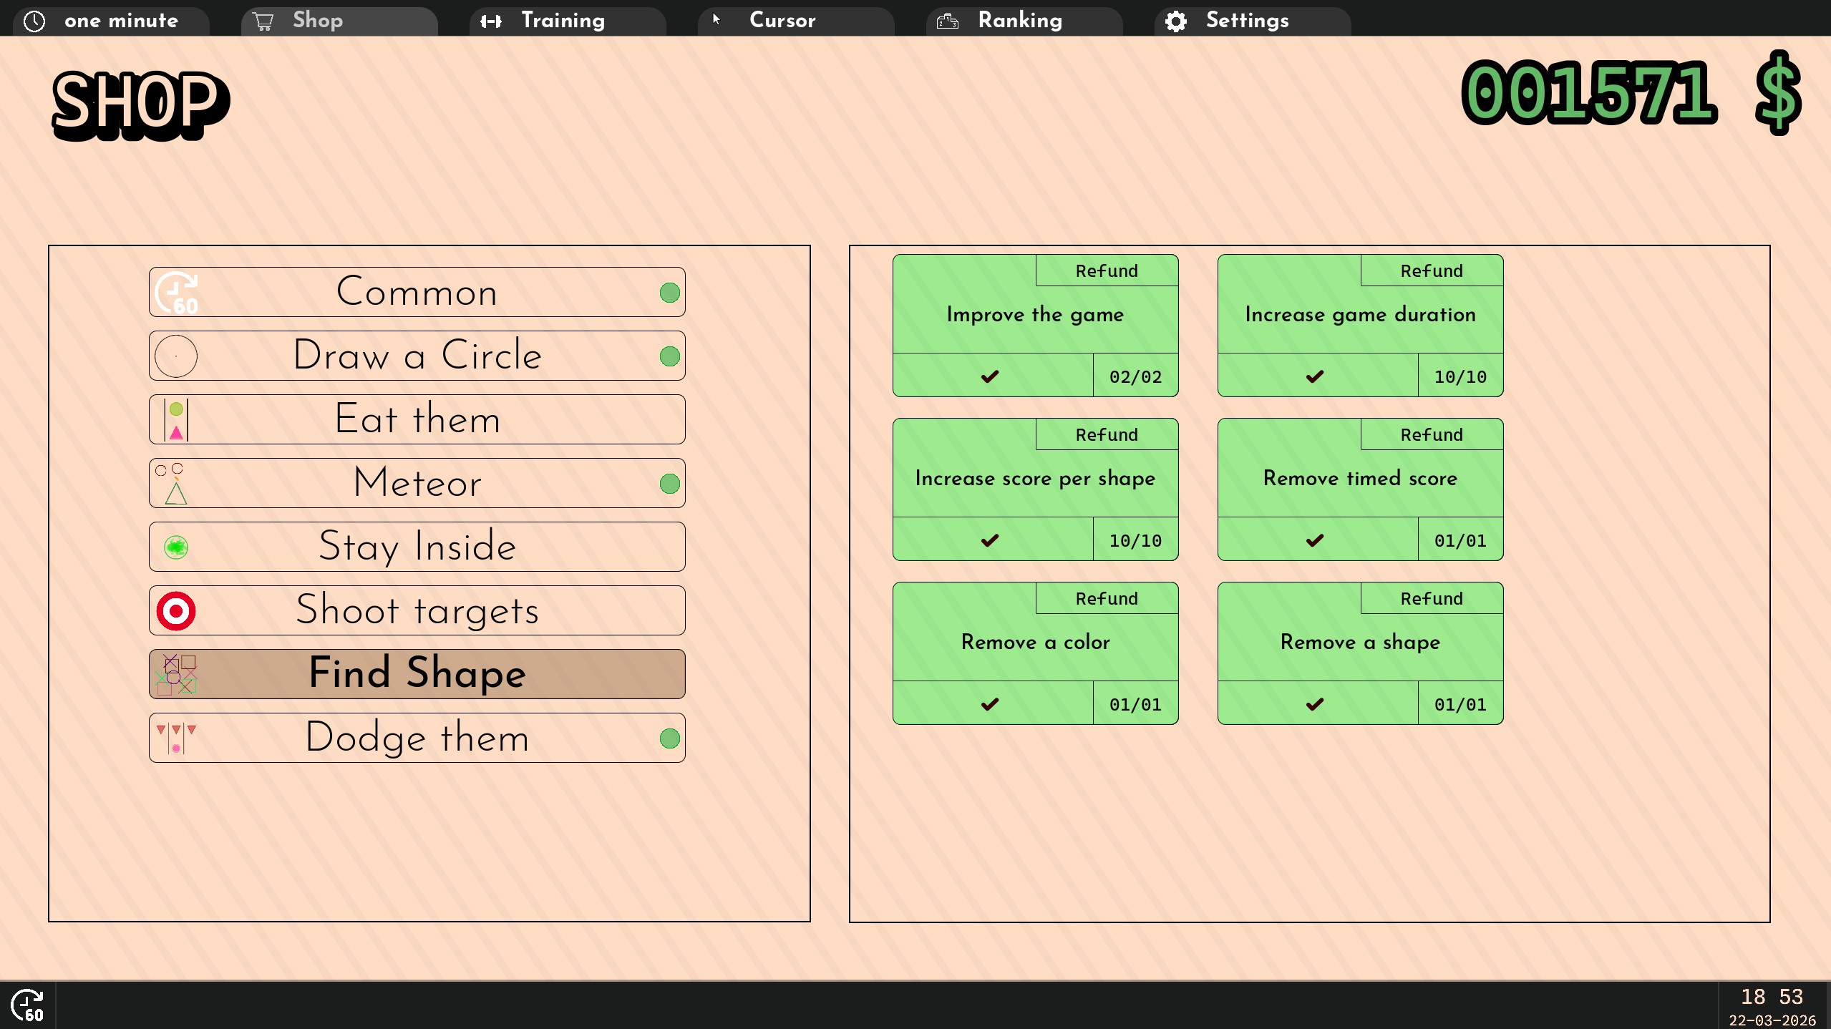Click the Draw a Circle icon
The height and width of the screenshot is (1029, 1831).
tap(176, 356)
